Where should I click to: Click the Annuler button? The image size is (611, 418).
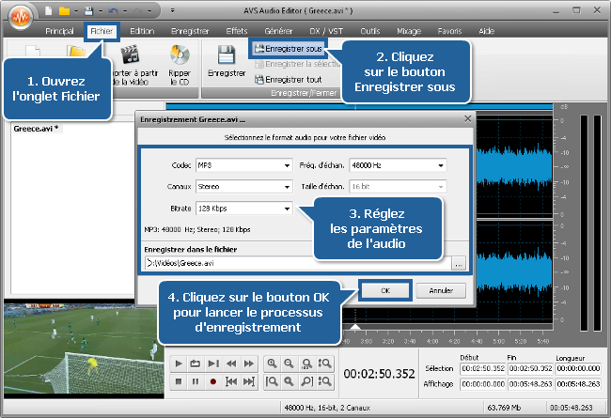pos(441,291)
